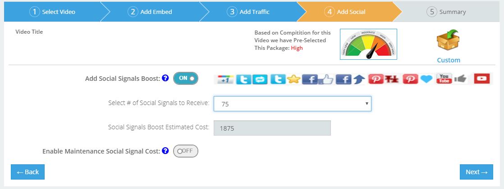The height and width of the screenshot is (189, 504).
Task: Click the competition gauge meter image
Action: (368, 44)
